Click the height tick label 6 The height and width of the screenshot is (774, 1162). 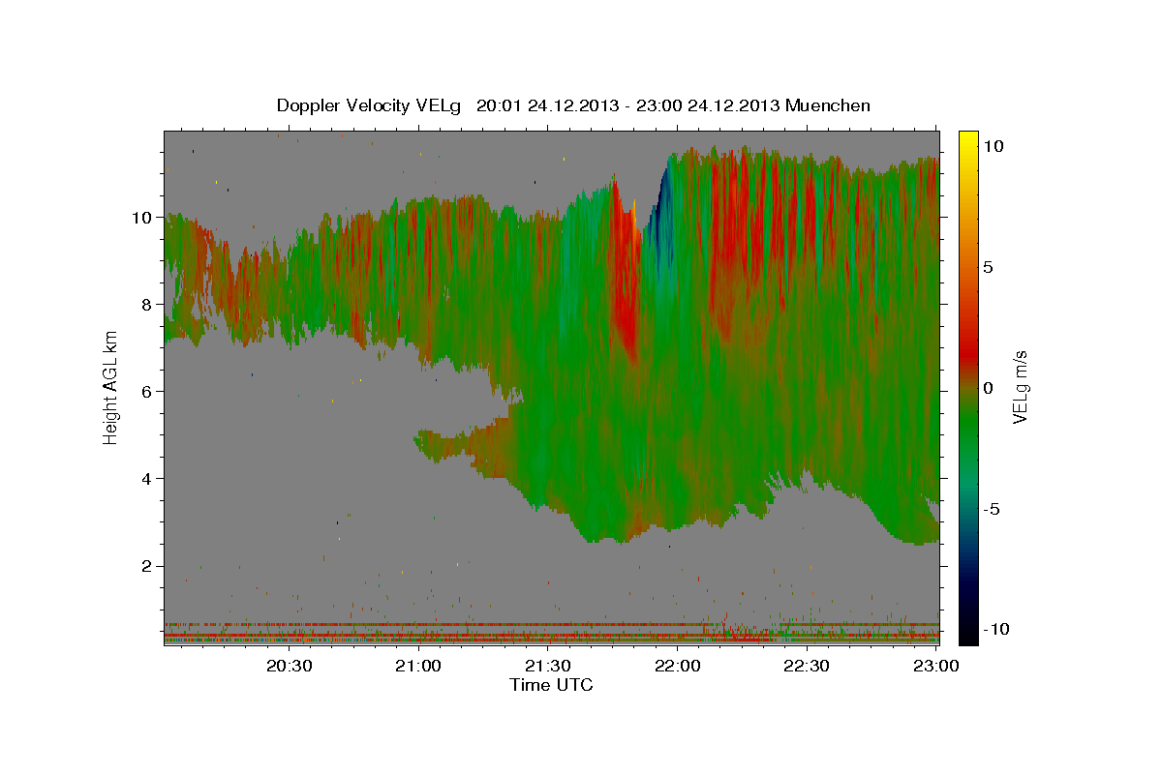click(x=147, y=392)
